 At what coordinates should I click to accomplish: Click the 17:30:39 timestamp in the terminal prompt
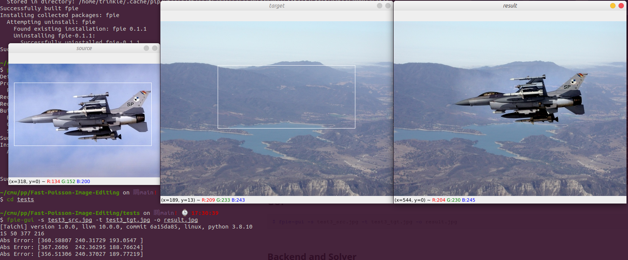click(205, 213)
